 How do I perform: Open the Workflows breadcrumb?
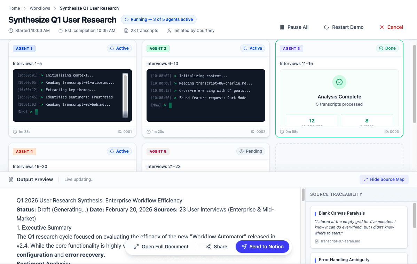tap(40, 8)
